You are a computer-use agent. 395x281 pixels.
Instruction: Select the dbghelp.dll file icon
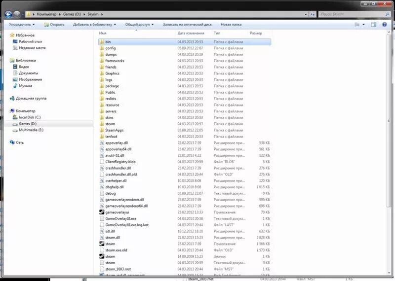point(102,187)
